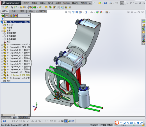The image size is (146, 127).
Task: Click the Print icon in the toolbar
Action: pos(111,3)
